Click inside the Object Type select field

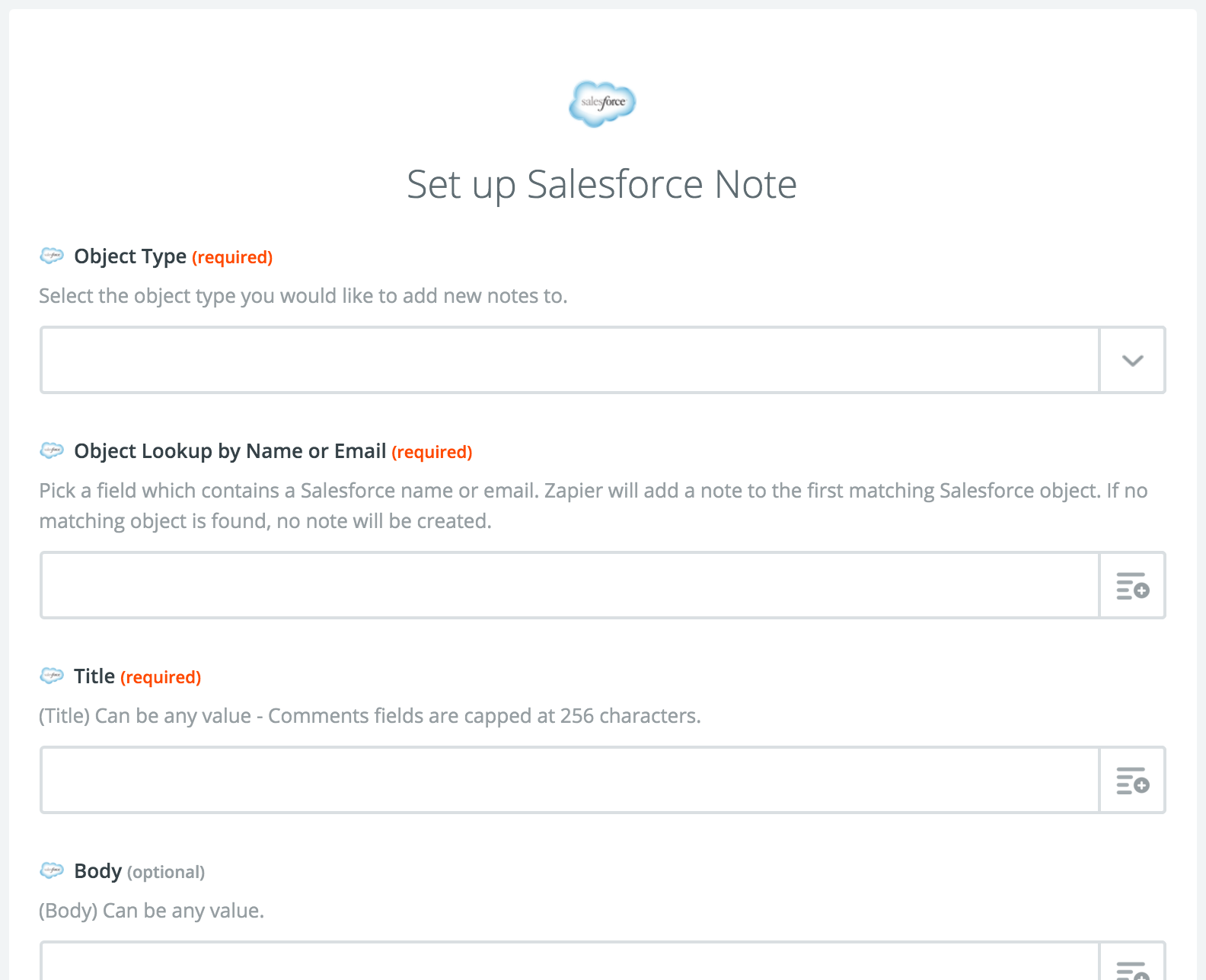(569, 360)
